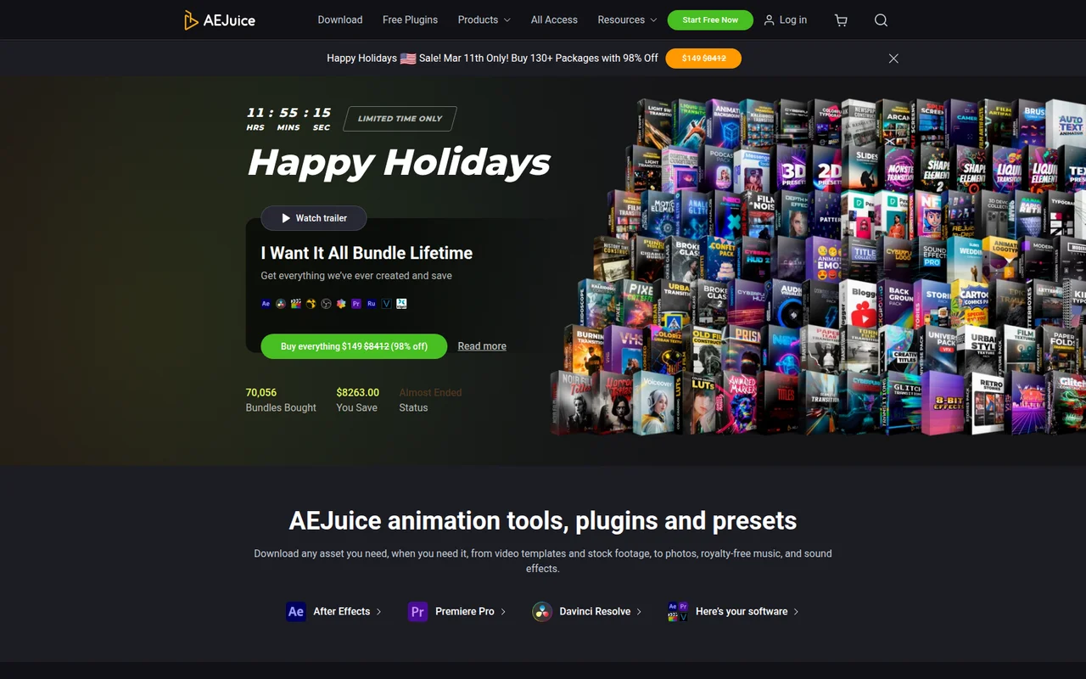Image resolution: width=1086 pixels, height=679 pixels.
Task: Go to the All Access page
Action: tap(554, 20)
